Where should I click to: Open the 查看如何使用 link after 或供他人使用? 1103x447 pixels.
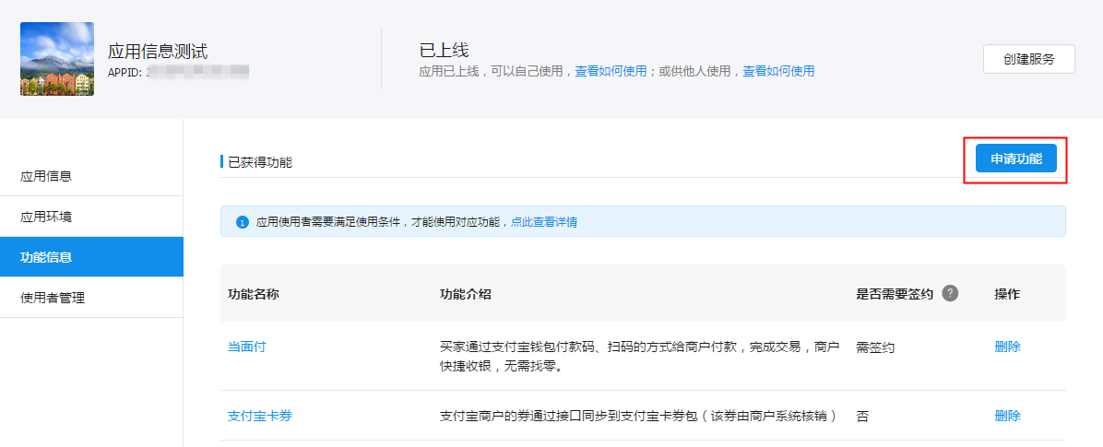click(x=778, y=71)
